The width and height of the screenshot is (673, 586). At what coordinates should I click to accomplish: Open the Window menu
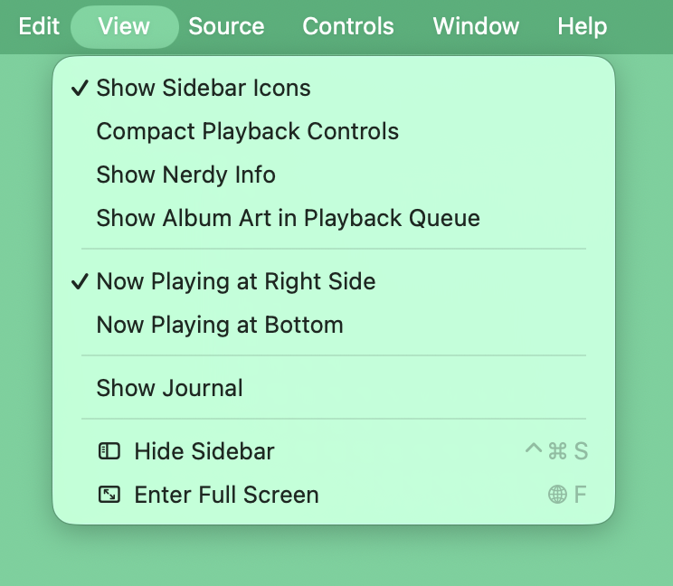point(476,26)
